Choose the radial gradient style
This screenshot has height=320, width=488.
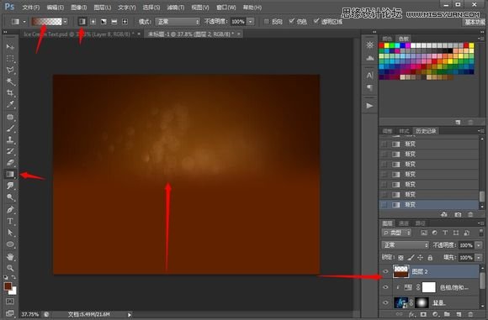coord(93,22)
